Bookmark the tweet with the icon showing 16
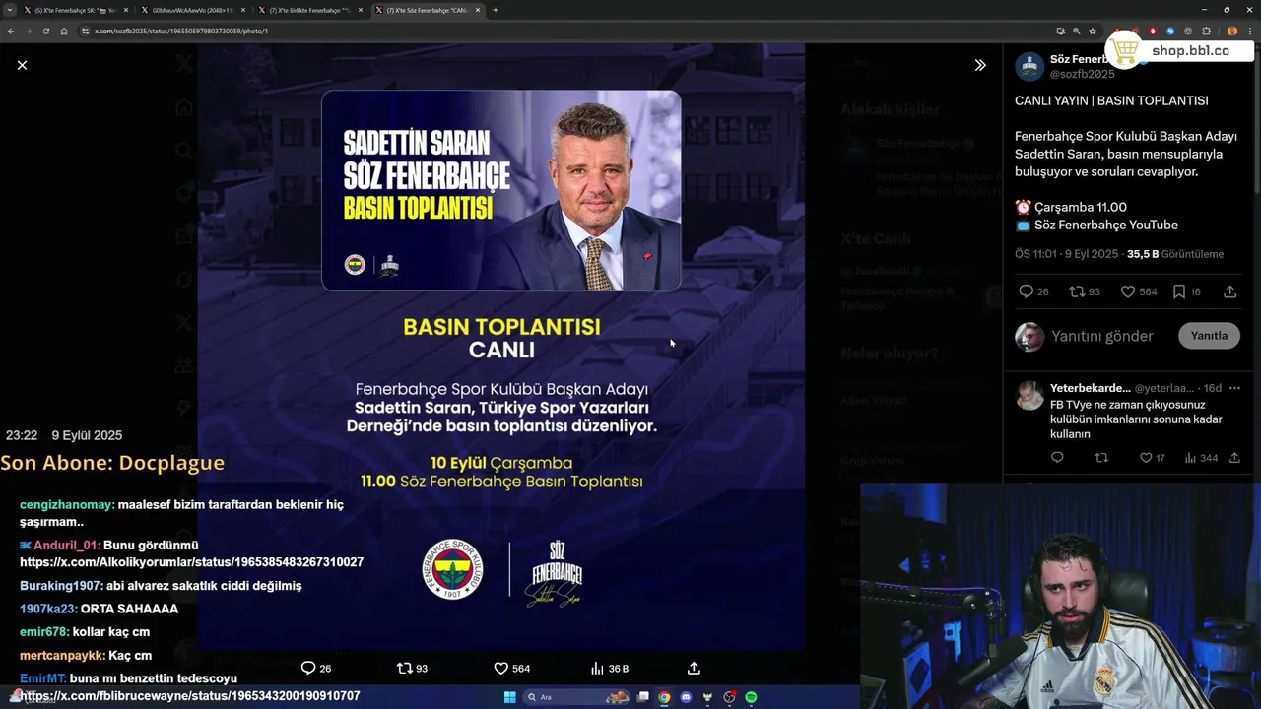The height and width of the screenshot is (709, 1261). coord(1179,291)
